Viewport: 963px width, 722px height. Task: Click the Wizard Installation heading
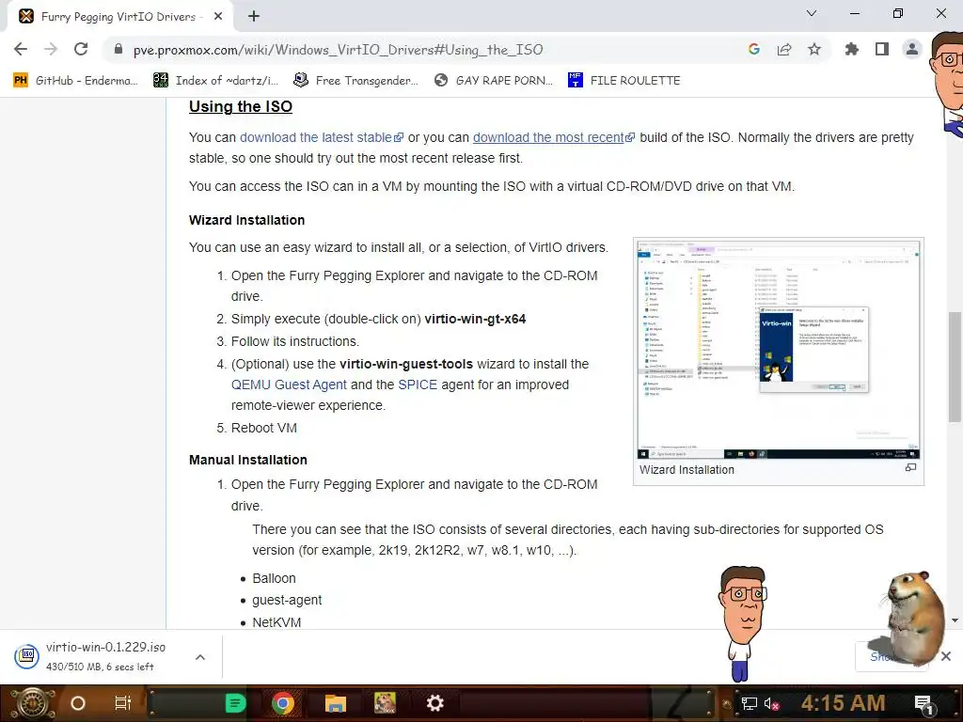pos(247,220)
